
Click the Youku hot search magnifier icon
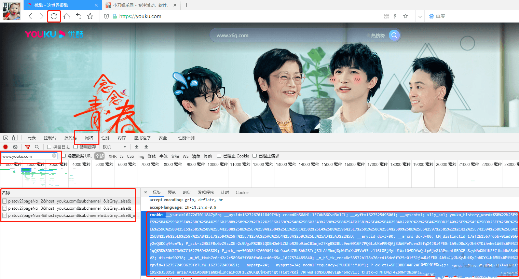[394, 35]
